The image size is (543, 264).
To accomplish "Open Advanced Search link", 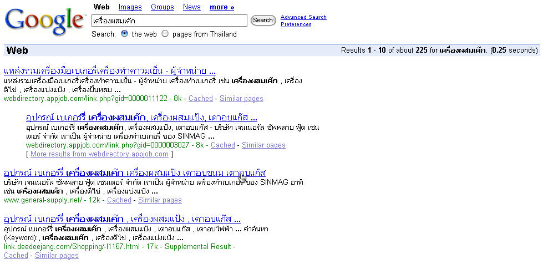I will (303, 17).
